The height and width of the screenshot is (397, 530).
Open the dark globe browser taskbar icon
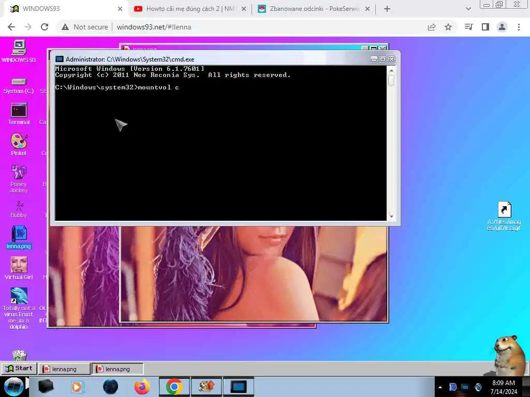(111, 387)
